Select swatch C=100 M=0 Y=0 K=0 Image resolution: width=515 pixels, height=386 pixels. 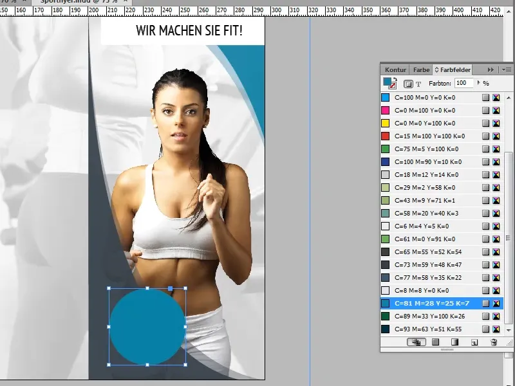coord(442,98)
